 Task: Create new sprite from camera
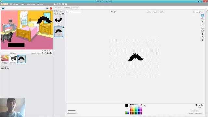coord(51,53)
